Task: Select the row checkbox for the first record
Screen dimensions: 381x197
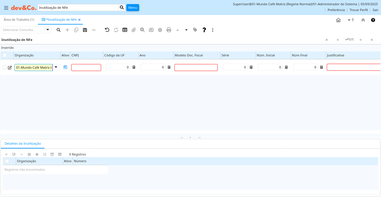Action: tap(5, 67)
